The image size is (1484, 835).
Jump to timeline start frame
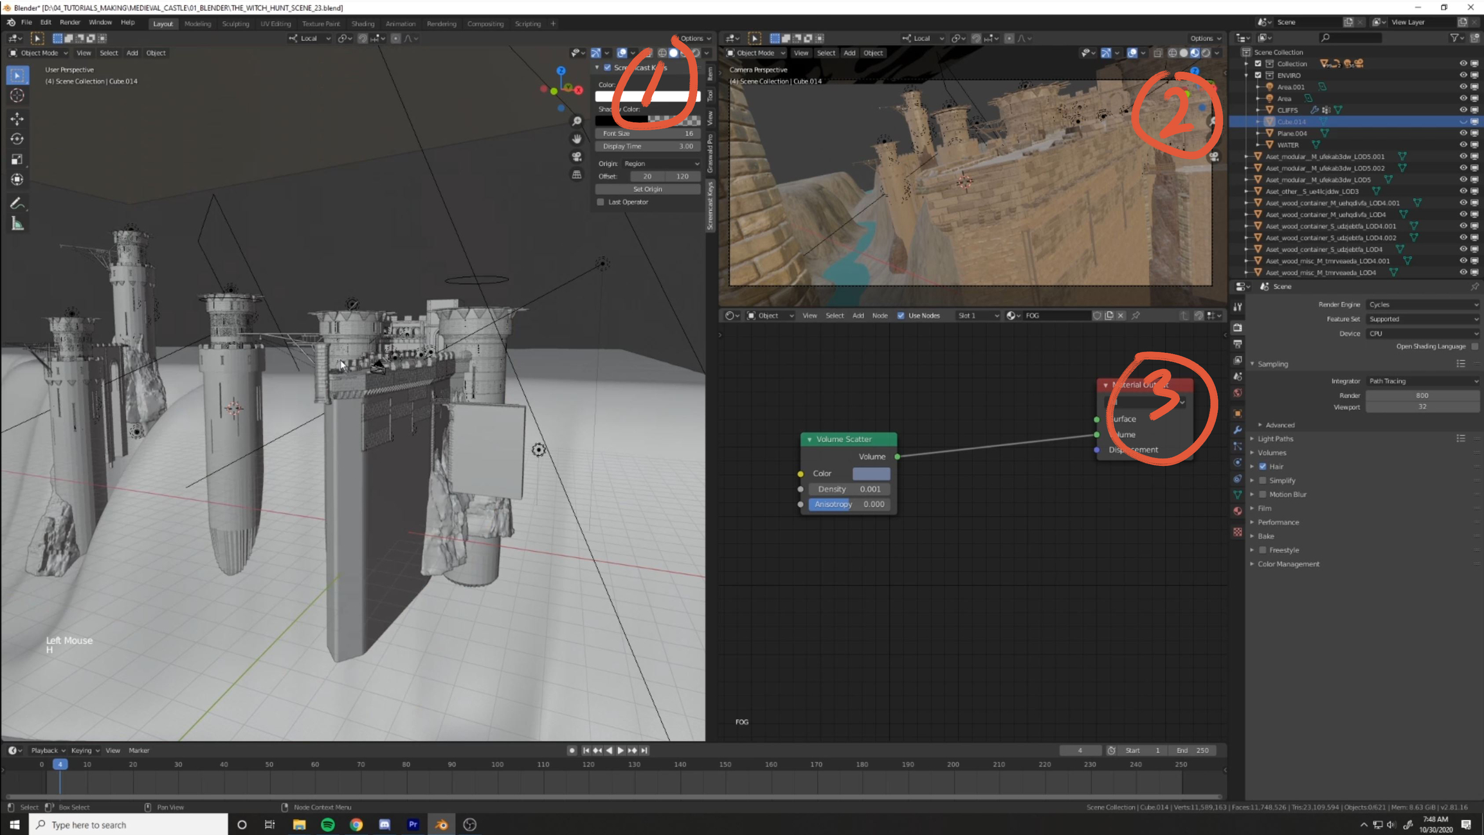[586, 750]
